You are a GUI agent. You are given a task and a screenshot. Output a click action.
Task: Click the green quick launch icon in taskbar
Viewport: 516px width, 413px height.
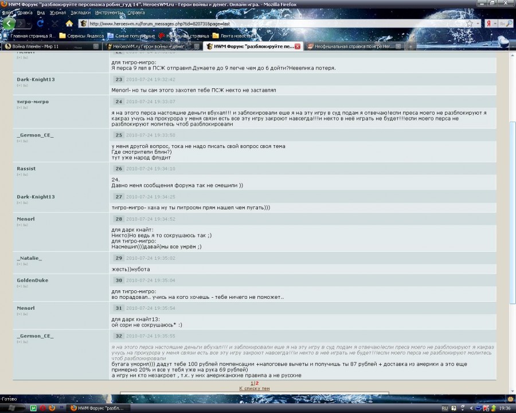click(33, 408)
